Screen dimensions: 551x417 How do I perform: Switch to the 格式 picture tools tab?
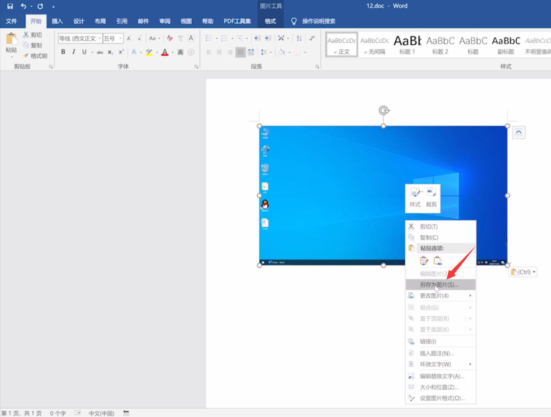(270, 21)
